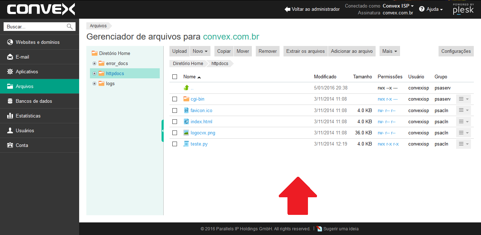Click the index.html file icon
The width and height of the screenshot is (481, 235).
(186, 121)
